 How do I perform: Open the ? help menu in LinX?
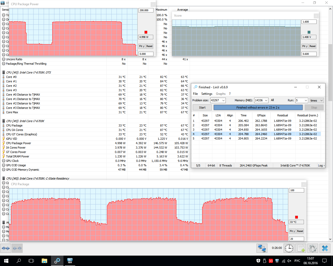230,94
